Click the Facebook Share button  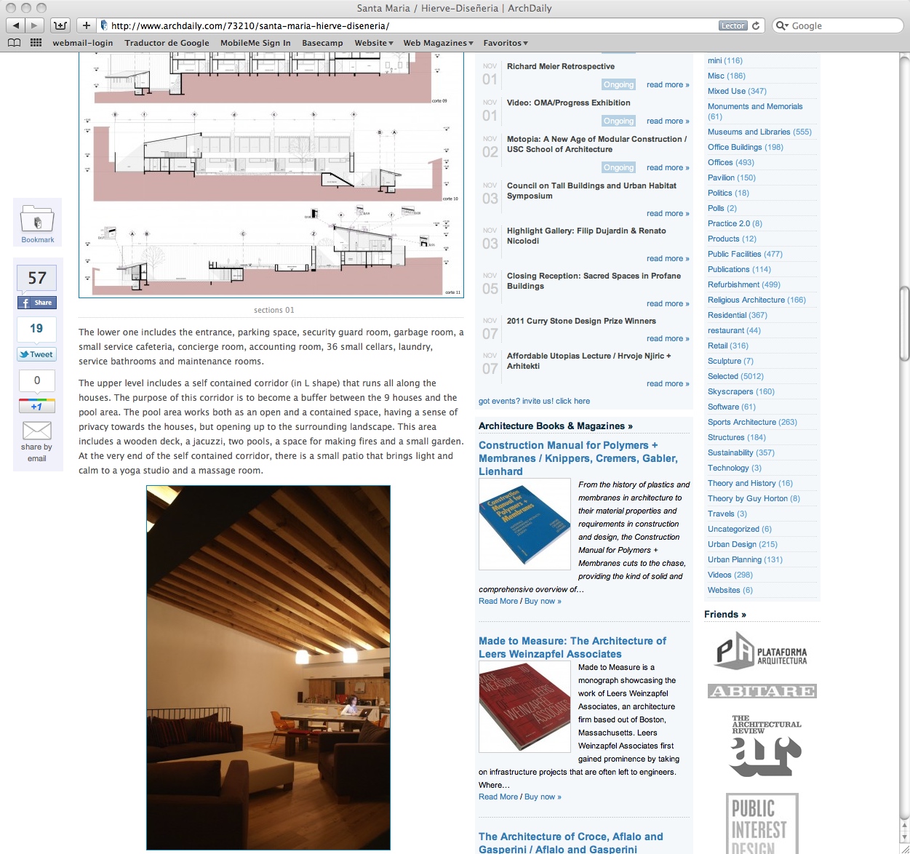37,303
